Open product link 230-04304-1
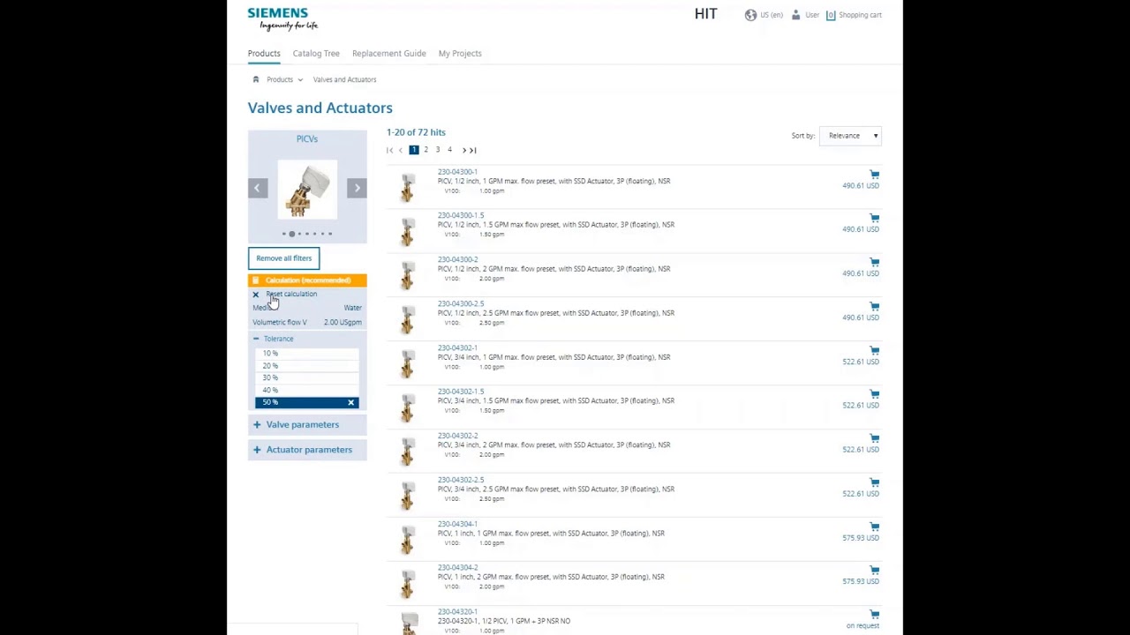This screenshot has width=1130, height=635. coord(457,524)
